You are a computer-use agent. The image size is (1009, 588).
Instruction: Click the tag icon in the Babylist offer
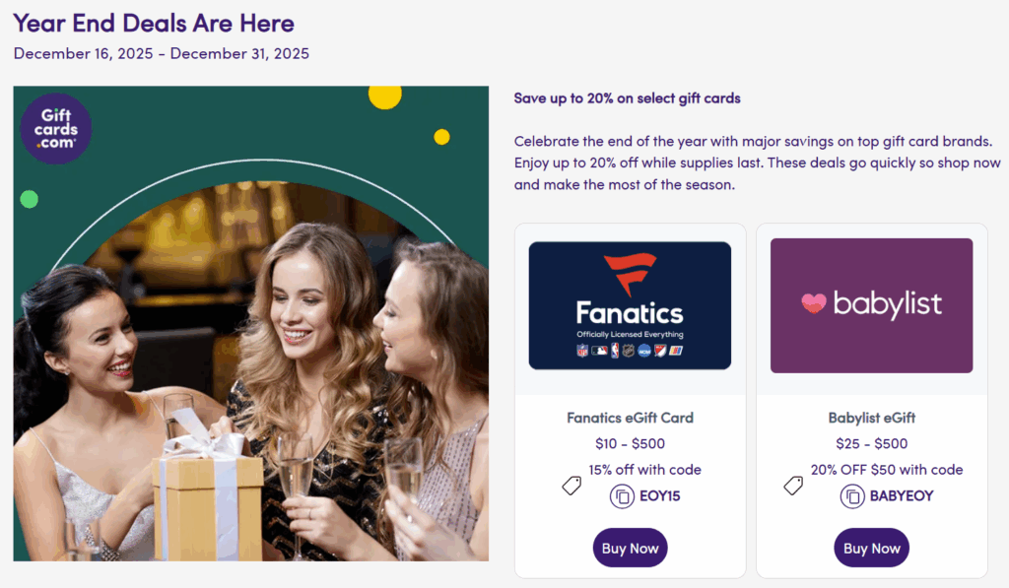click(x=793, y=485)
